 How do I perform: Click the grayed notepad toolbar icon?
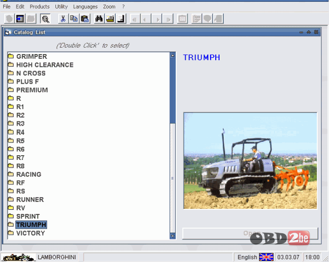click(182, 19)
